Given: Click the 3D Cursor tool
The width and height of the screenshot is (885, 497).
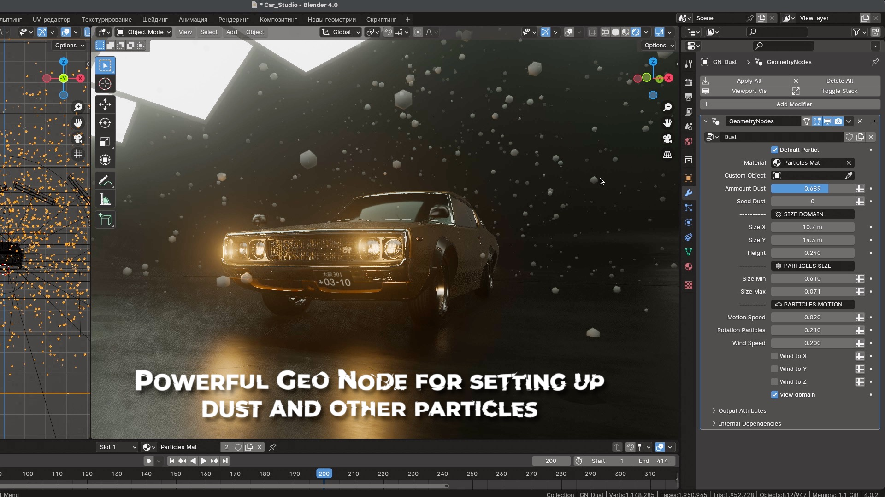Looking at the screenshot, I should pyautogui.click(x=105, y=84).
